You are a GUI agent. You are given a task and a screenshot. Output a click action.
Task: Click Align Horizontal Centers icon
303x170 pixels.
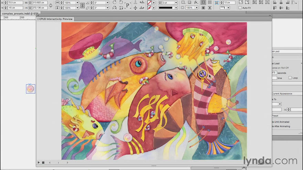coord(281,2)
